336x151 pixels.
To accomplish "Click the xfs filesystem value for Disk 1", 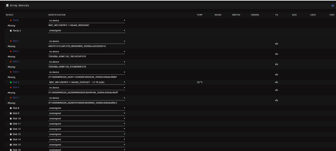I will (x=277, y=44).
